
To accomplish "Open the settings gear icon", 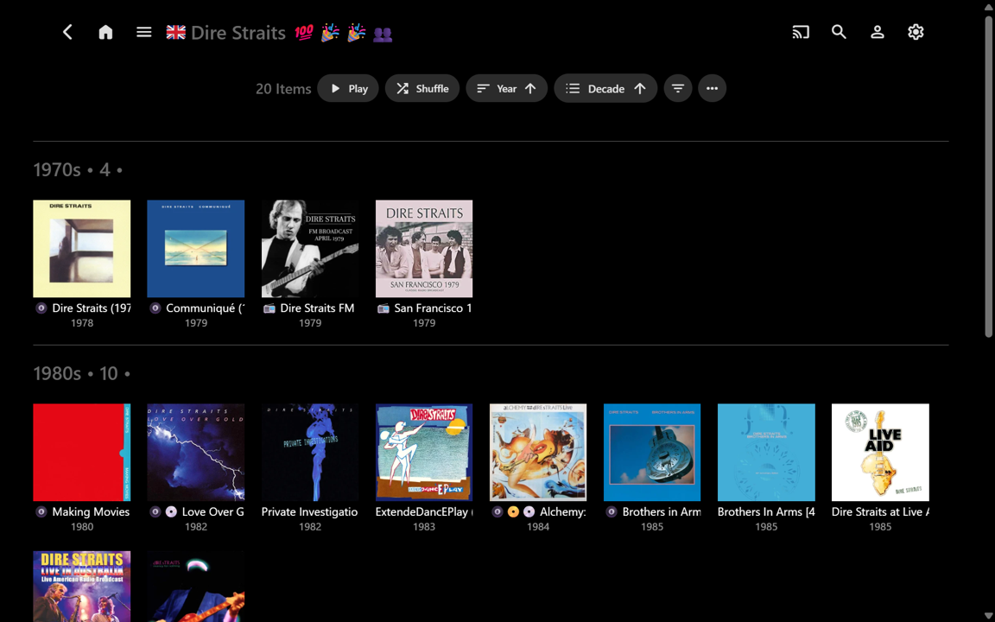I will click(915, 32).
